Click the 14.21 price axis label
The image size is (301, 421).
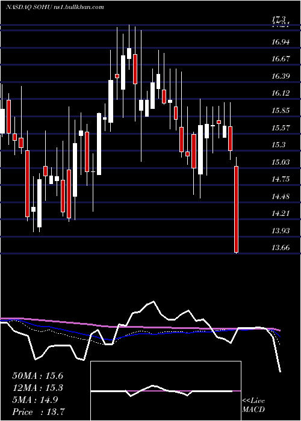click(281, 214)
